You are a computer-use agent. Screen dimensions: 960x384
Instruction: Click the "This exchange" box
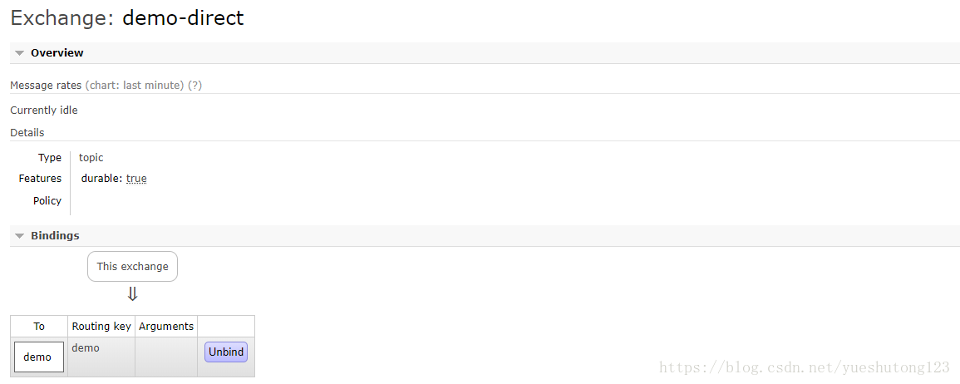click(132, 267)
